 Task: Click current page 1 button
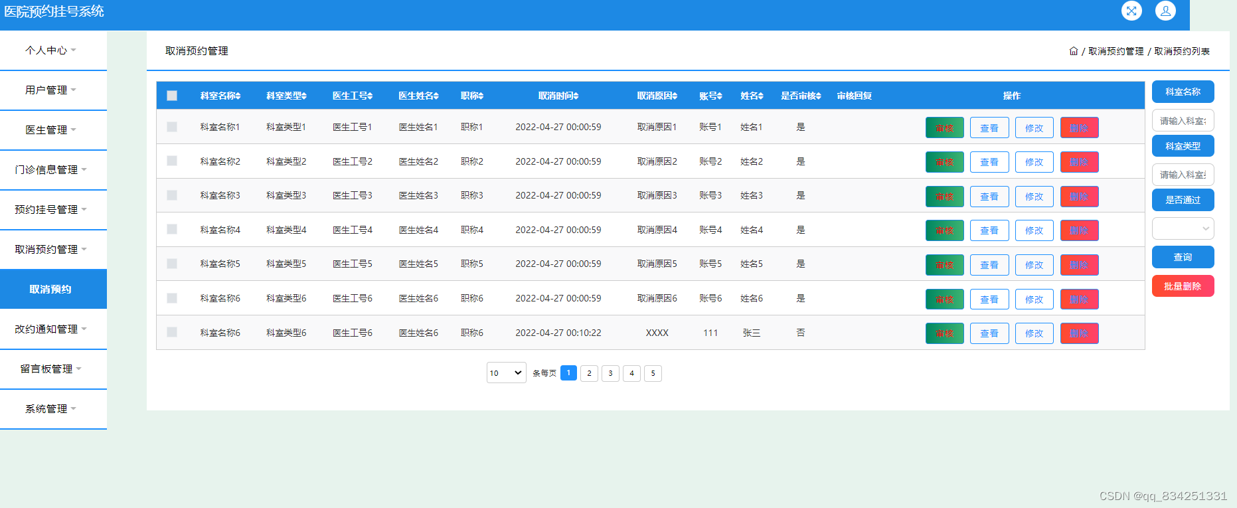568,373
